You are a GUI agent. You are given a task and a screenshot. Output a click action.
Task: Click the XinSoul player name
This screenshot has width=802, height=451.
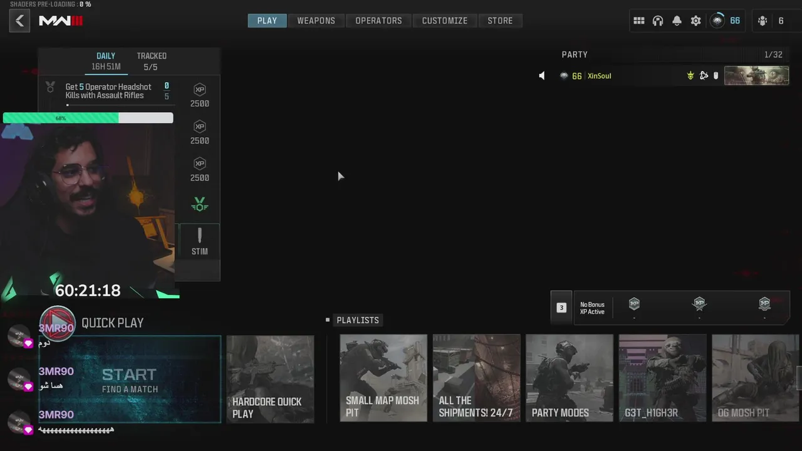click(599, 76)
